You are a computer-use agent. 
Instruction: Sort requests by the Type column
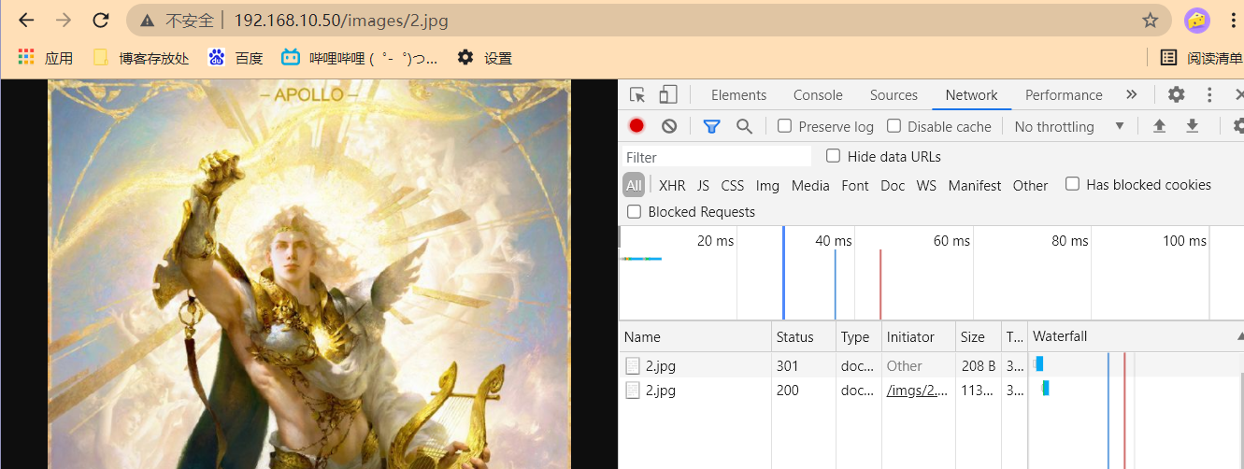tap(858, 336)
